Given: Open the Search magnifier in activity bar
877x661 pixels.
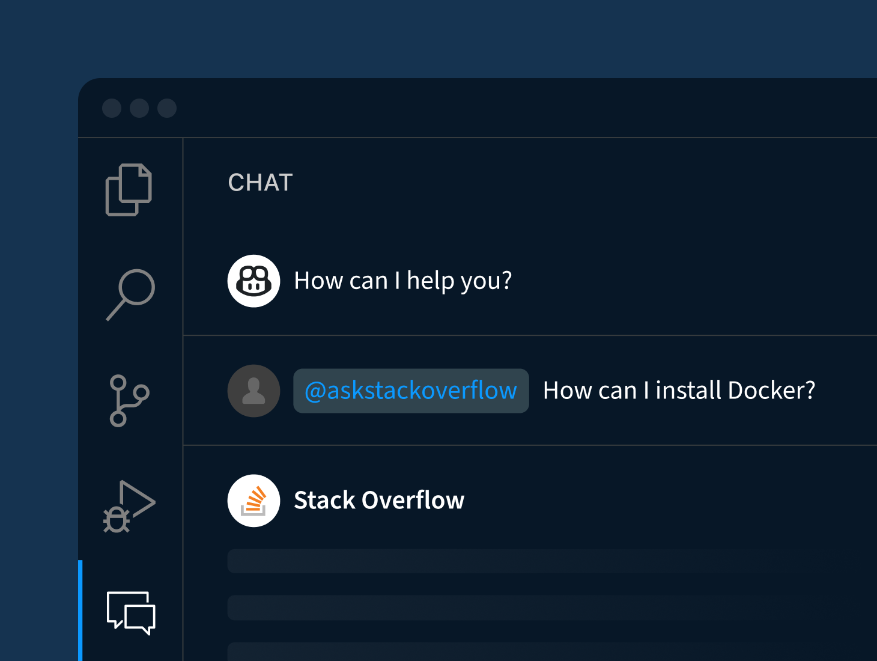Looking at the screenshot, I should [131, 294].
